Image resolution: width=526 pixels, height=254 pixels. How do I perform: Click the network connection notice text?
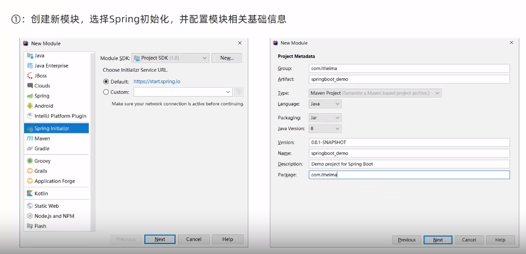[x=178, y=104]
